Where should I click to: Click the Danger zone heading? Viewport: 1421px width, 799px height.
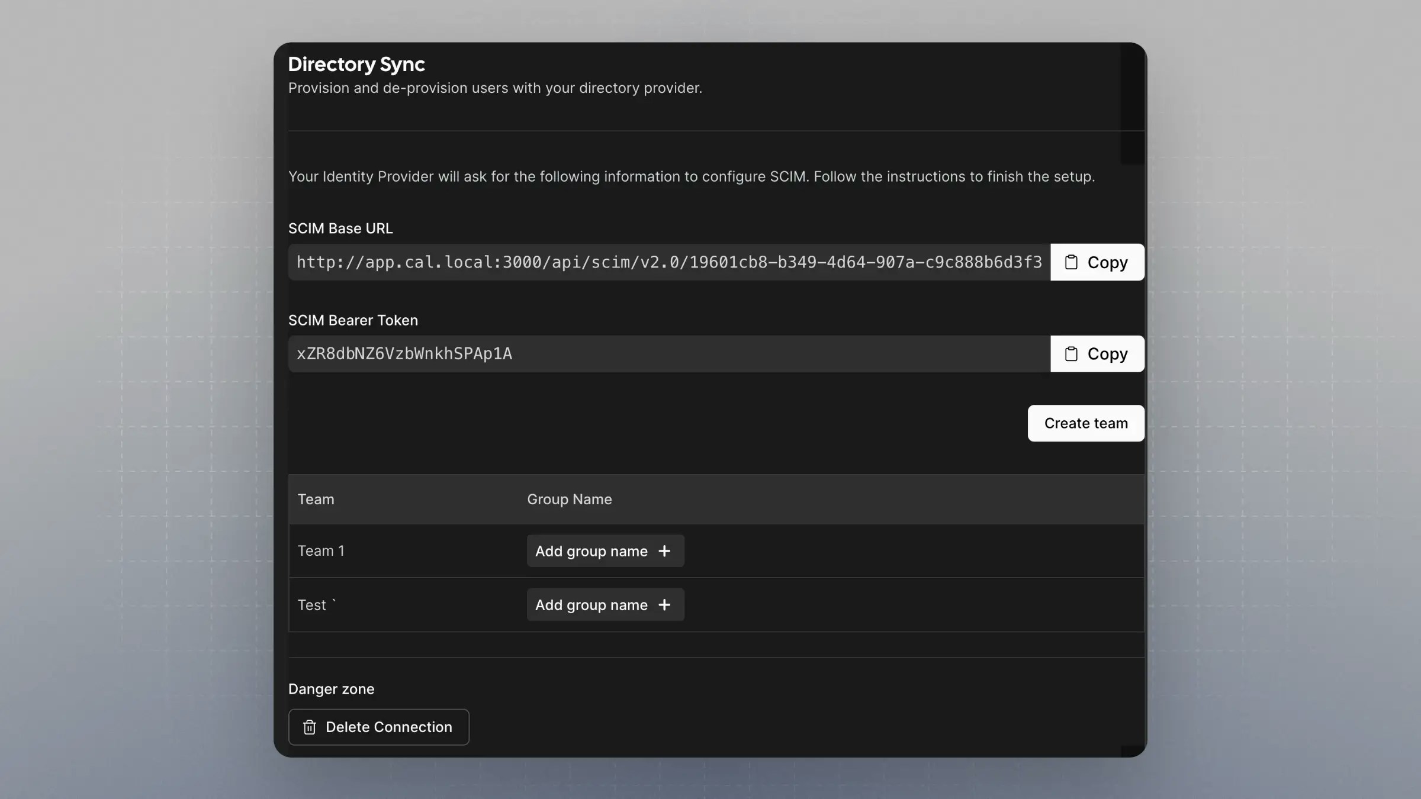(331, 689)
